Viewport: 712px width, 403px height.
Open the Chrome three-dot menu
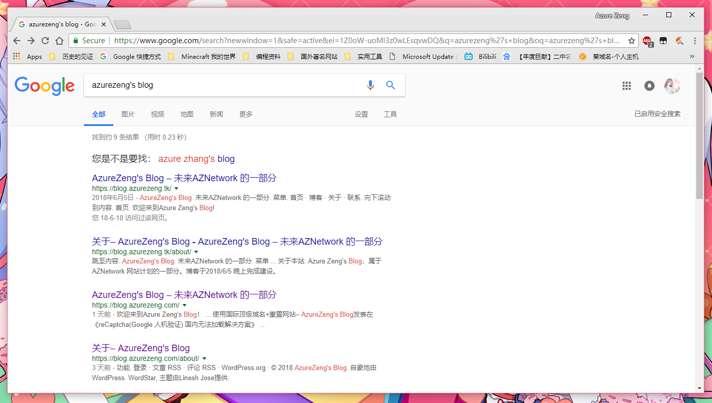[695, 41]
